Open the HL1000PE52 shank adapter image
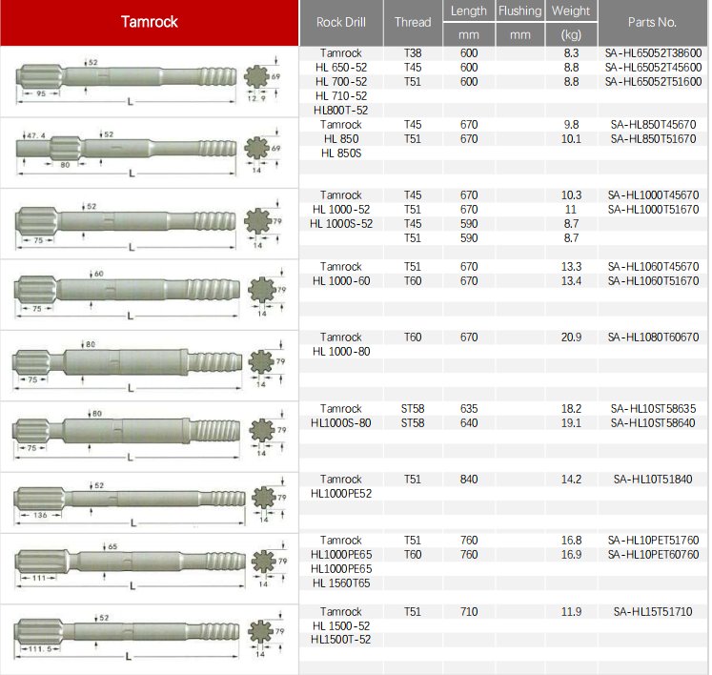The height and width of the screenshot is (675, 712). [x=151, y=503]
